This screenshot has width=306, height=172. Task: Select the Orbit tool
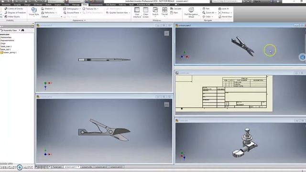click(207, 17)
